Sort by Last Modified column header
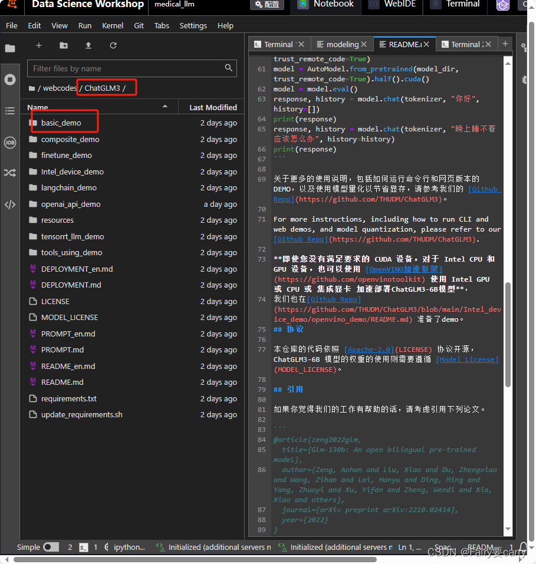This screenshot has height=564, width=536. coord(213,107)
